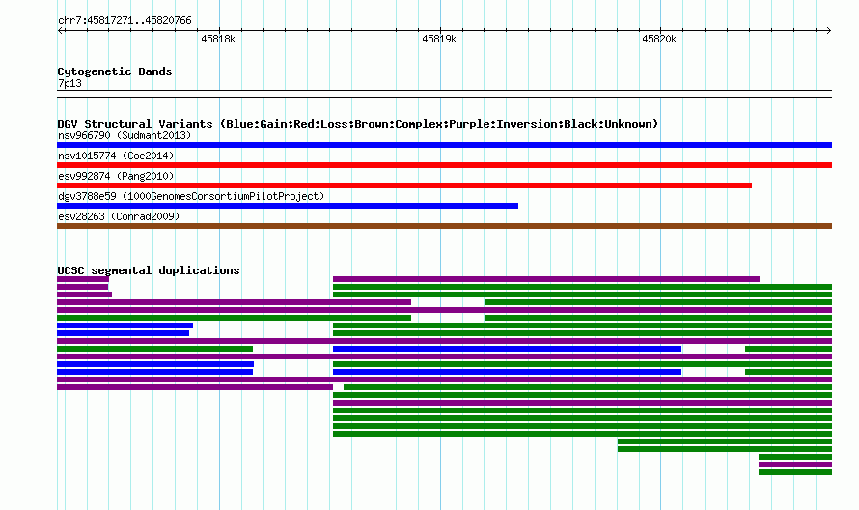Click the DGV Structural Variants track title
This screenshot has height=510, width=859.
point(357,124)
